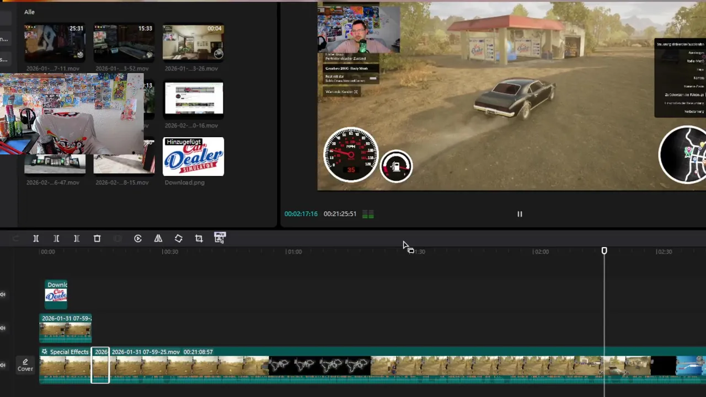Select the 2026-02-...0-16.mov web page thumbnail

pos(194,99)
